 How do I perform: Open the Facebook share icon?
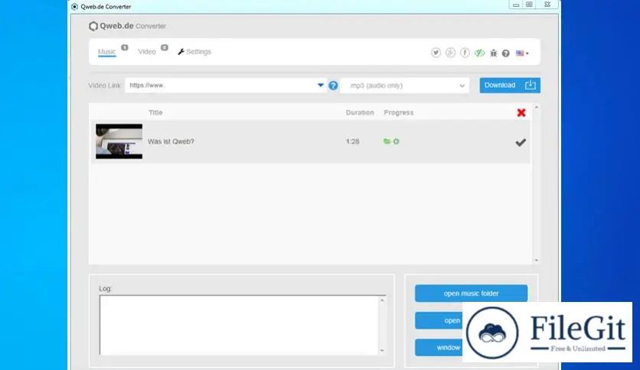coord(465,53)
